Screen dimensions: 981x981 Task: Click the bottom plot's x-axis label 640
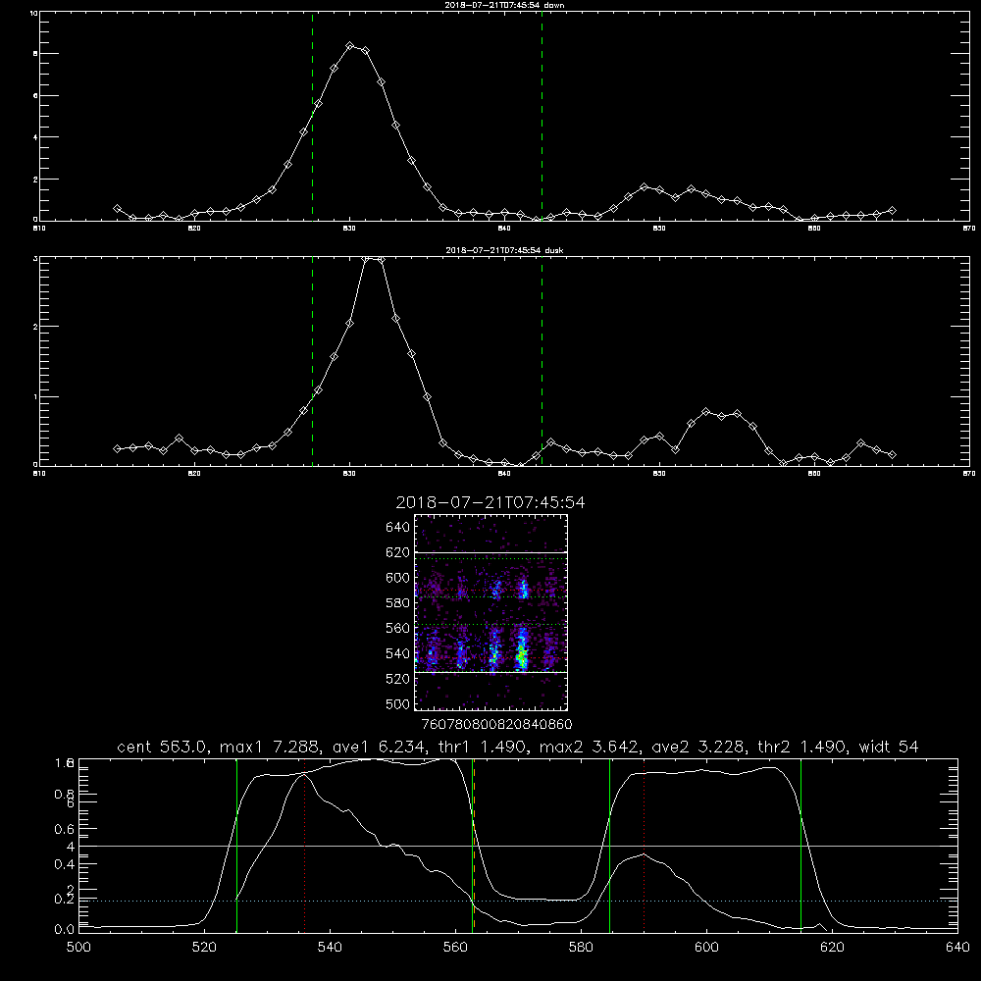tap(957, 948)
